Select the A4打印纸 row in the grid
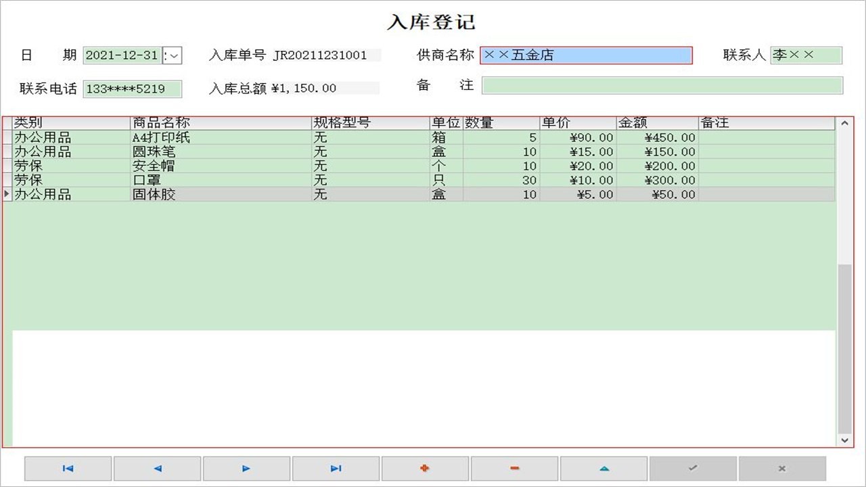The width and height of the screenshot is (866, 487). pyautogui.click(x=203, y=137)
